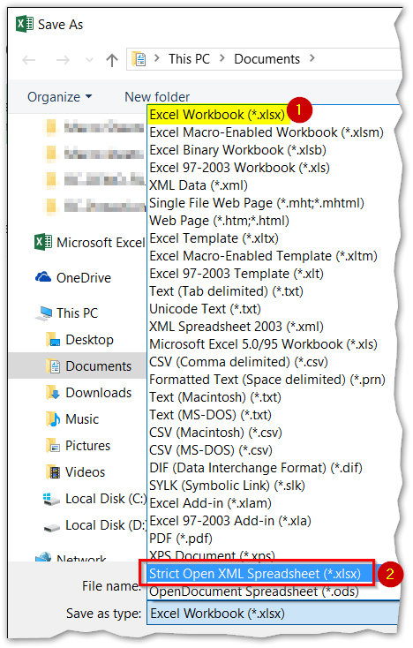Image resolution: width=413 pixels, height=648 pixels.
Task: Choose Text (Macintosh) (*.txt) option
Action: click(215, 396)
